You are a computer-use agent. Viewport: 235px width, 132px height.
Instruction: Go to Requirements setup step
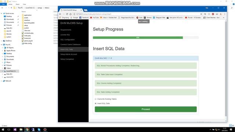(x=66, y=30)
